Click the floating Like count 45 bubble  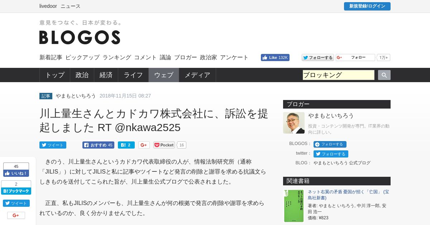pos(16,166)
